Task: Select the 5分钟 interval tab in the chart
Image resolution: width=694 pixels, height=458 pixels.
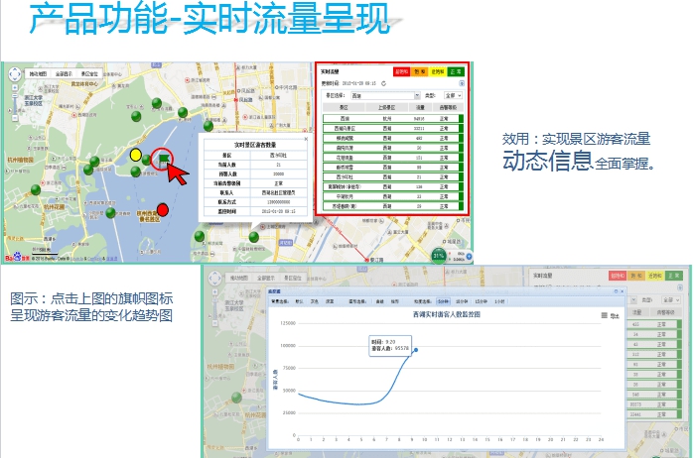Action: [x=442, y=300]
